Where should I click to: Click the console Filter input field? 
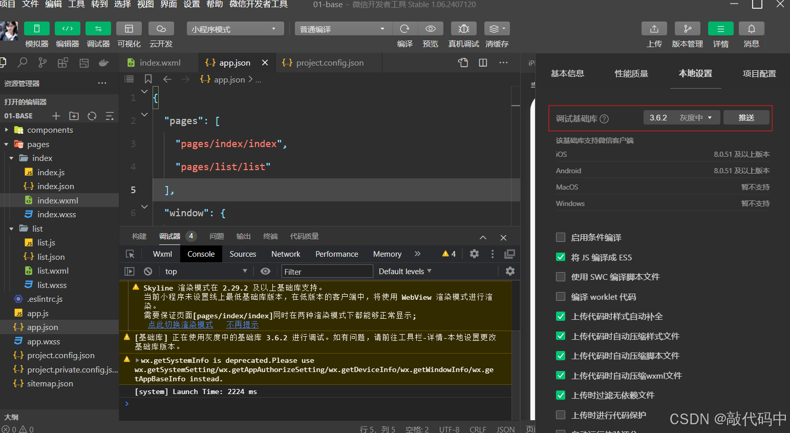click(x=327, y=272)
